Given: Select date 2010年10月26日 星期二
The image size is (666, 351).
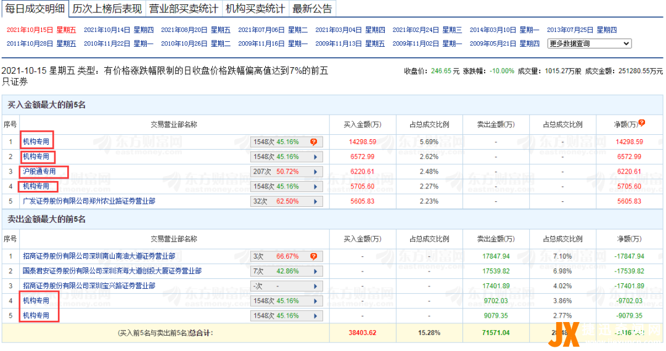Looking at the screenshot, I should click(x=196, y=44).
